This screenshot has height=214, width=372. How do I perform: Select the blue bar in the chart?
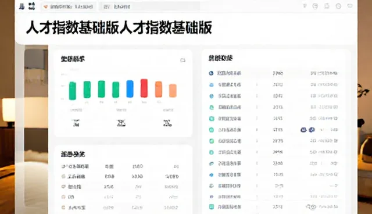pyautogui.click(x=130, y=89)
